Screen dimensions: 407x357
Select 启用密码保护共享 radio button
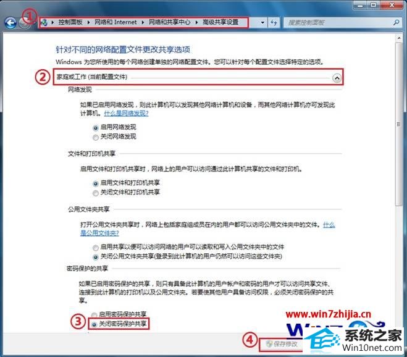pyautogui.click(x=95, y=314)
